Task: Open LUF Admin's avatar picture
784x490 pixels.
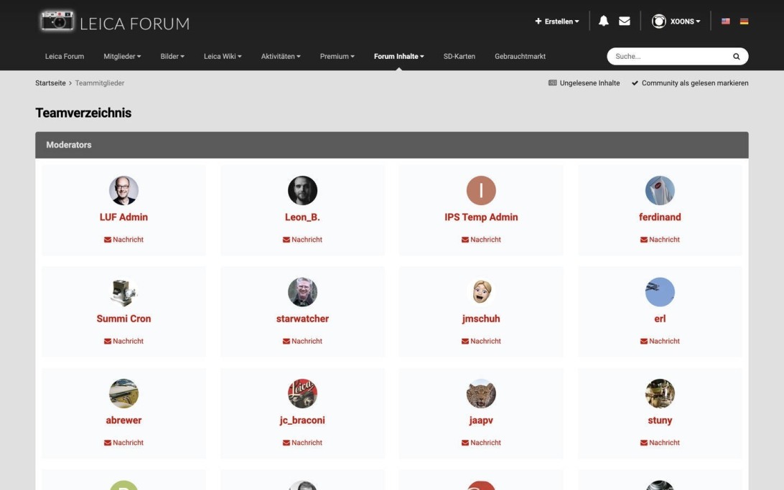Action: (x=123, y=191)
